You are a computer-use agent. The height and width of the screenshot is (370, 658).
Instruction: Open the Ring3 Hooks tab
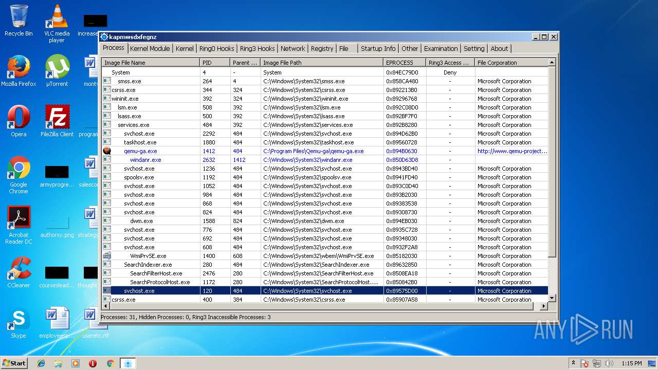(x=258, y=48)
